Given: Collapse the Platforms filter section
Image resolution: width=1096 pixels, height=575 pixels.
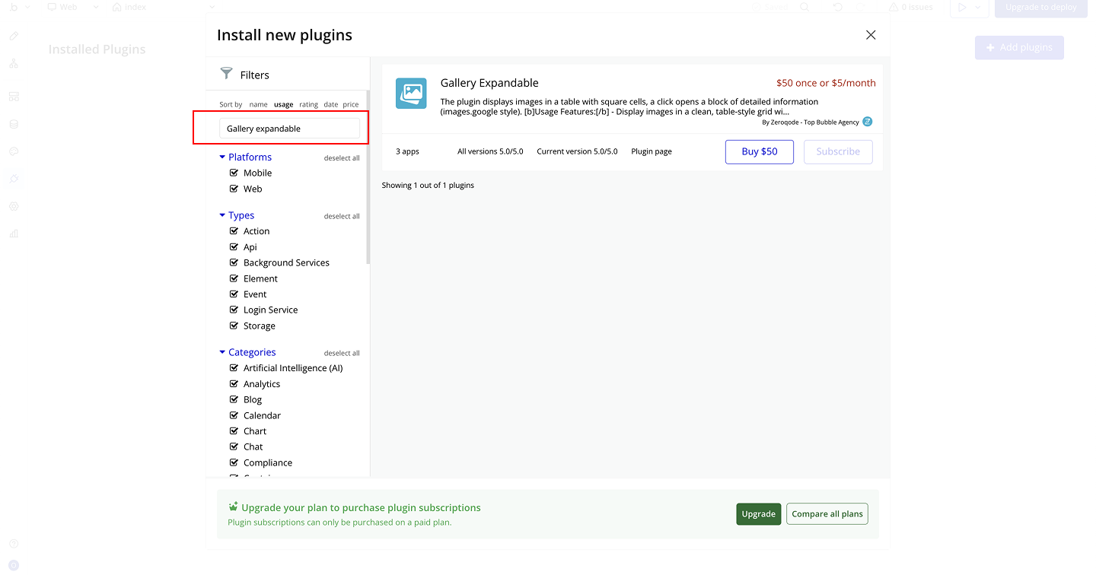Looking at the screenshot, I should (222, 157).
